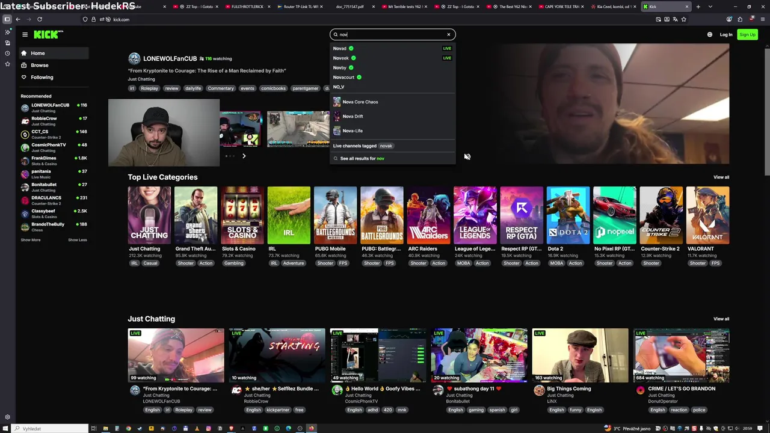This screenshot has width=770, height=433.
Task: Expand recommended list with Show More
Action: [31, 240]
